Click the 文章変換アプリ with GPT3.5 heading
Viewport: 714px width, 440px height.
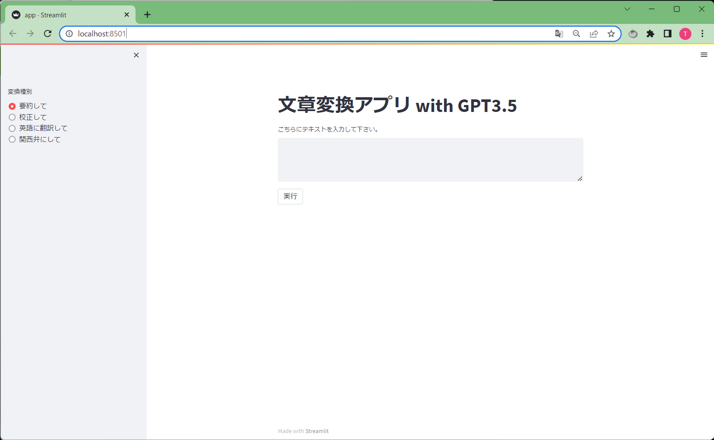[397, 105]
